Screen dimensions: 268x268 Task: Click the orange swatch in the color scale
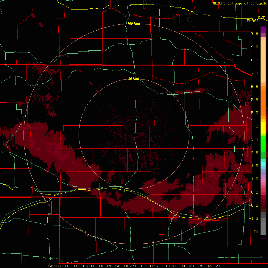click(x=263, y=102)
